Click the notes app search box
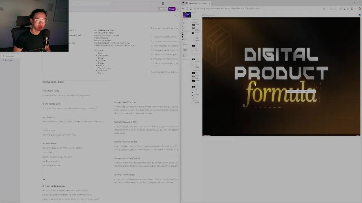The image size is (362, 203). pos(91,4)
